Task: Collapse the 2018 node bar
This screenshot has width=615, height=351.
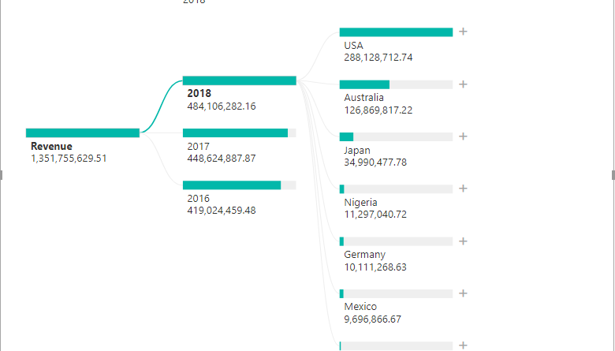Action: (239, 80)
